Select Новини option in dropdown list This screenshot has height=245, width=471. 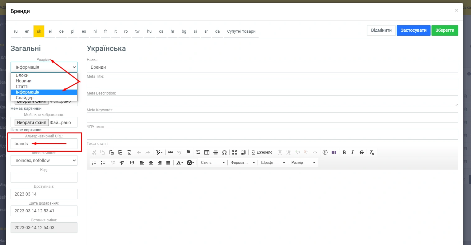tap(24, 81)
